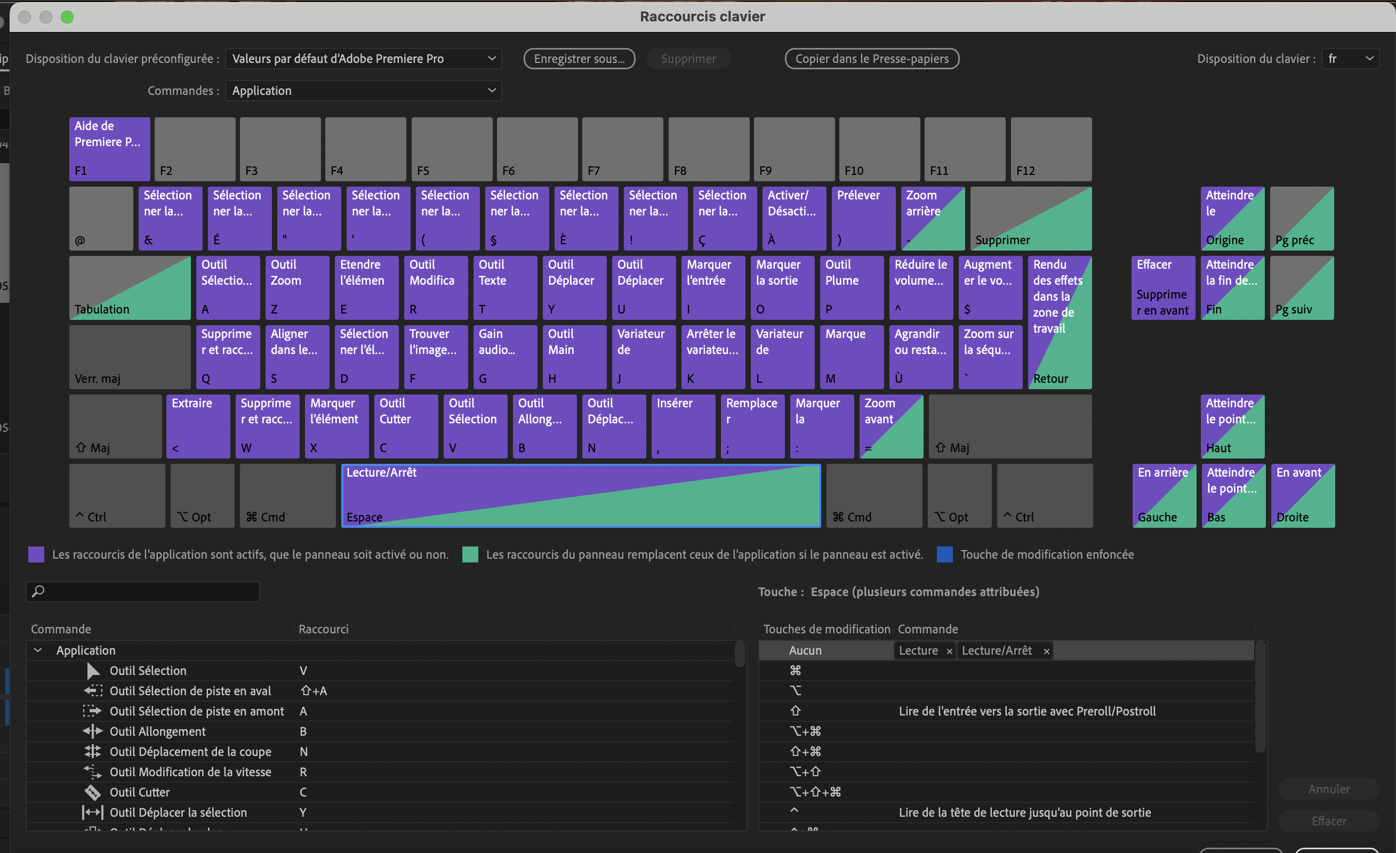Click Copier dans le Presse-papiers button
Screen dimensions: 1396x853
[871, 58]
